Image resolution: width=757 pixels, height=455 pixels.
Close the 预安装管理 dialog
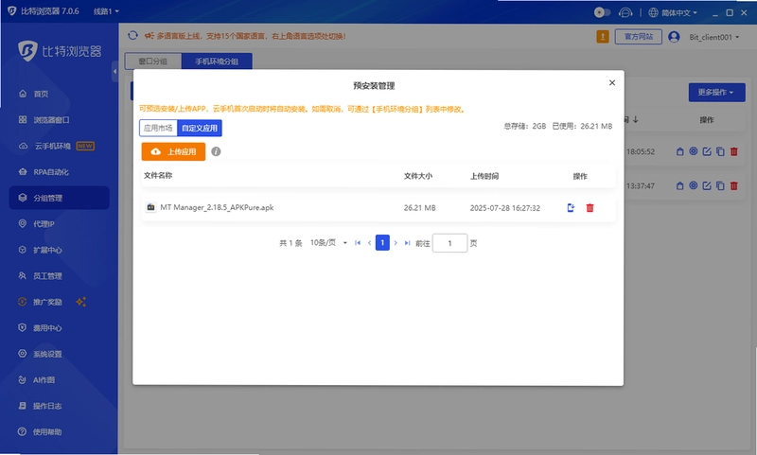point(611,83)
